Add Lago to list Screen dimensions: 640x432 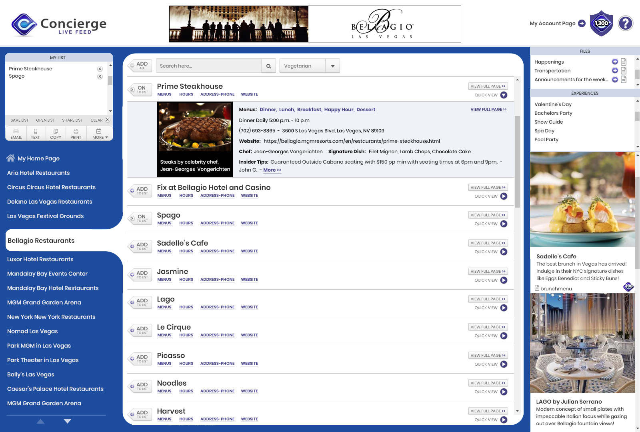[x=140, y=302]
